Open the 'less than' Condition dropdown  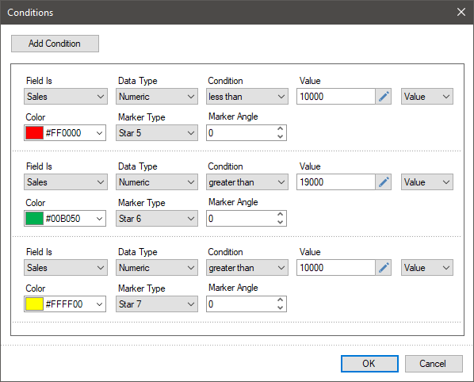(247, 97)
